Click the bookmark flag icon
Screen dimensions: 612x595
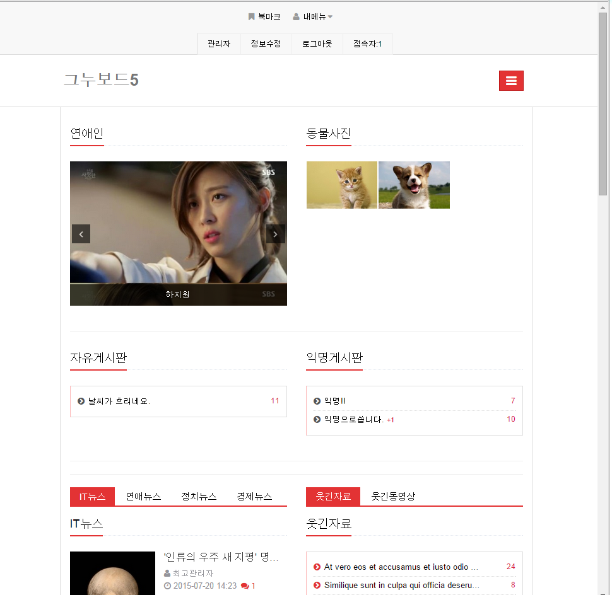251,17
